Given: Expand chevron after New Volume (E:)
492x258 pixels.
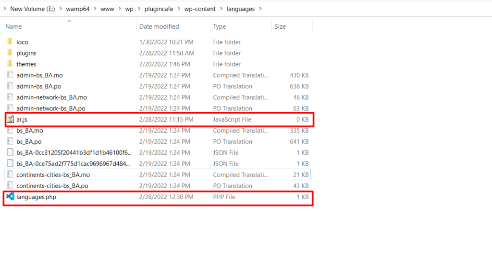Looking at the screenshot, I should pyautogui.click(x=61, y=9).
